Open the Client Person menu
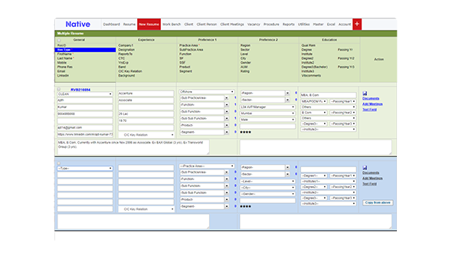Viewport: 452px width, 276px height. point(207,25)
